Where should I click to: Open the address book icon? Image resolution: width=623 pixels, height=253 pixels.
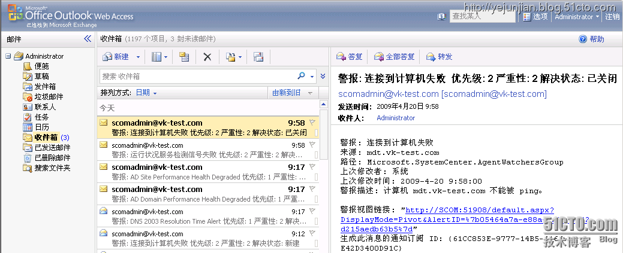[441, 16]
